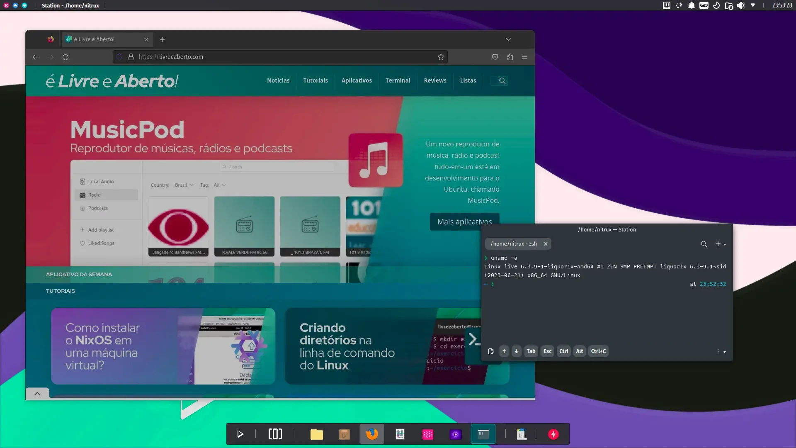Image resolution: width=796 pixels, height=448 pixels.
Task: Save page to Pocket icon
Action: point(495,57)
